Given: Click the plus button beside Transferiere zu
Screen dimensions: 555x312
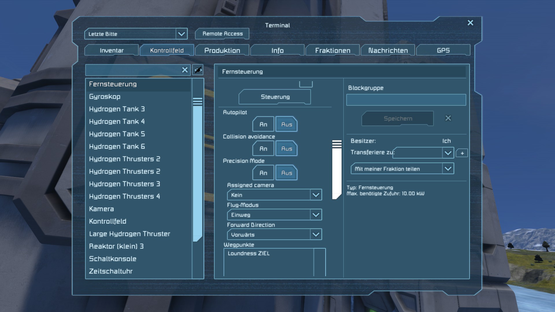Looking at the screenshot, I should (x=462, y=153).
